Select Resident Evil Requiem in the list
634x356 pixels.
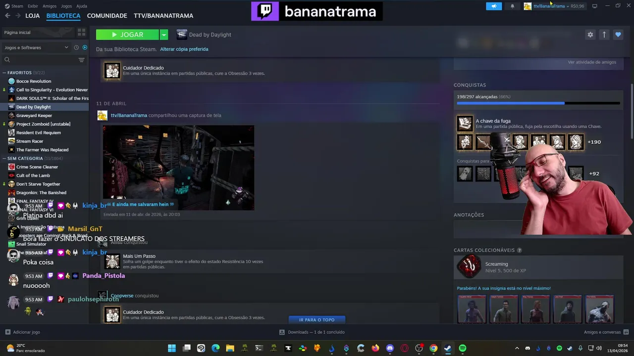click(39, 133)
